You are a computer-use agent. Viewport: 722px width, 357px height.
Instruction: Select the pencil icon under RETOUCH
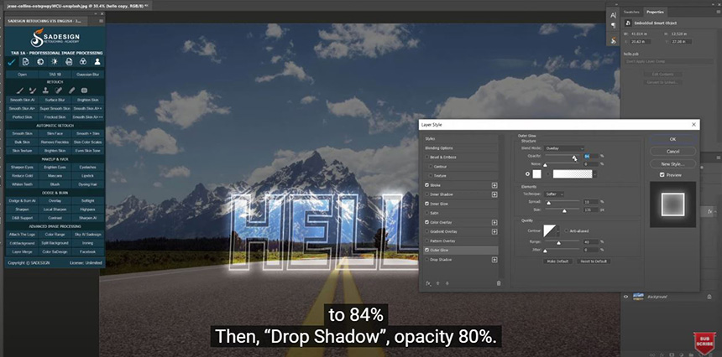(72, 91)
